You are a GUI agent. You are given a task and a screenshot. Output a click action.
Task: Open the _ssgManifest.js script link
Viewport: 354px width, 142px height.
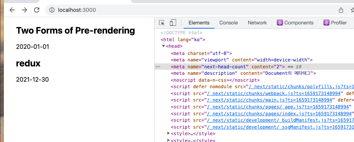click(280, 127)
